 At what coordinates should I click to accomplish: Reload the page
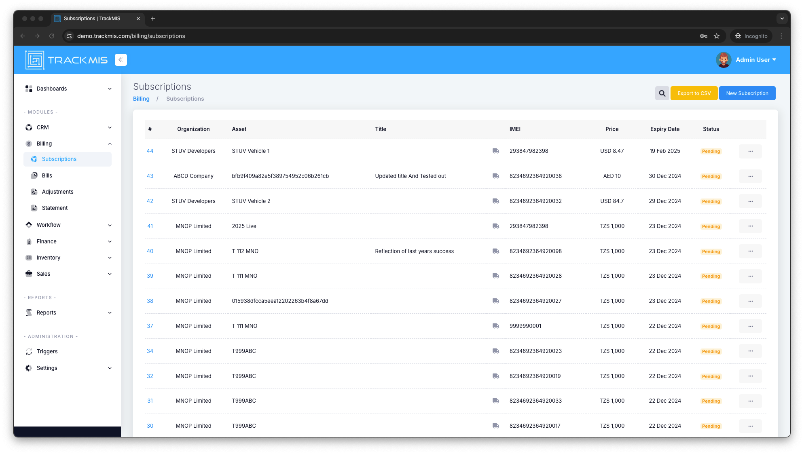tap(52, 36)
